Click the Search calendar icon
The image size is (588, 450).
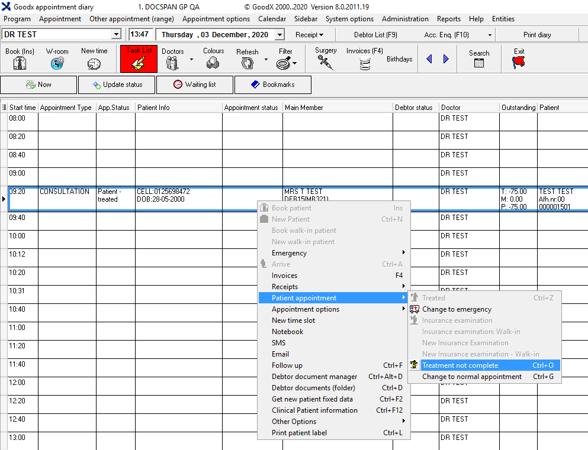tap(479, 62)
